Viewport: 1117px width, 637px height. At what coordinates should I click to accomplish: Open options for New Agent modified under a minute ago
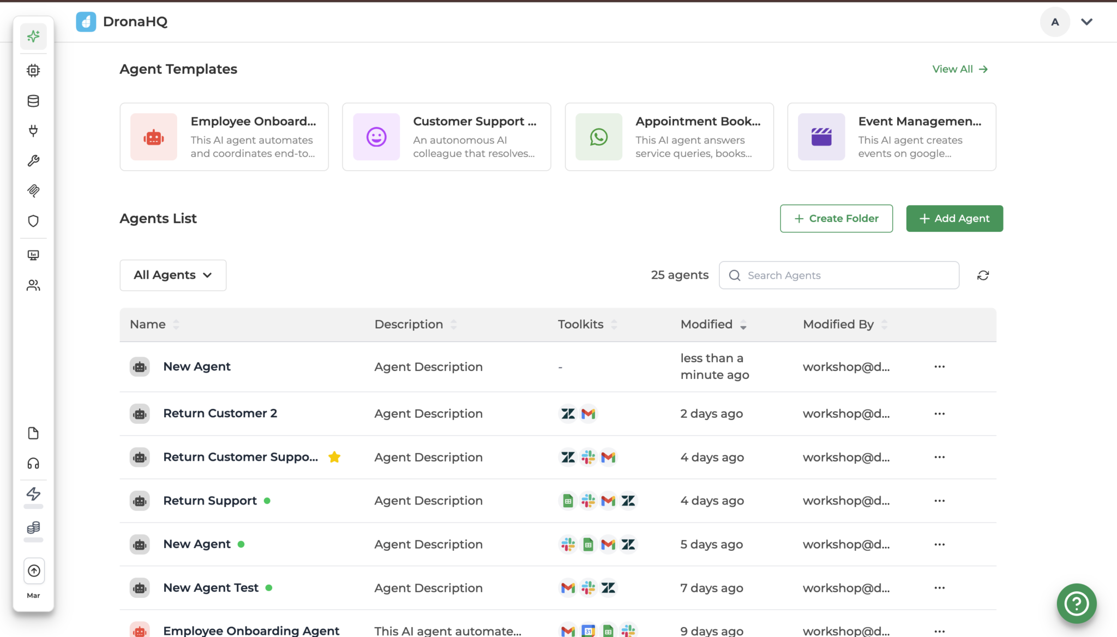coord(939,366)
